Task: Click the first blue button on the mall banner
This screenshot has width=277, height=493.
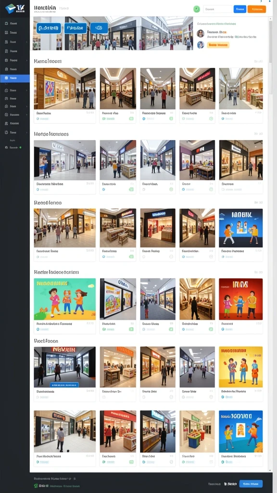Action: 49,28
